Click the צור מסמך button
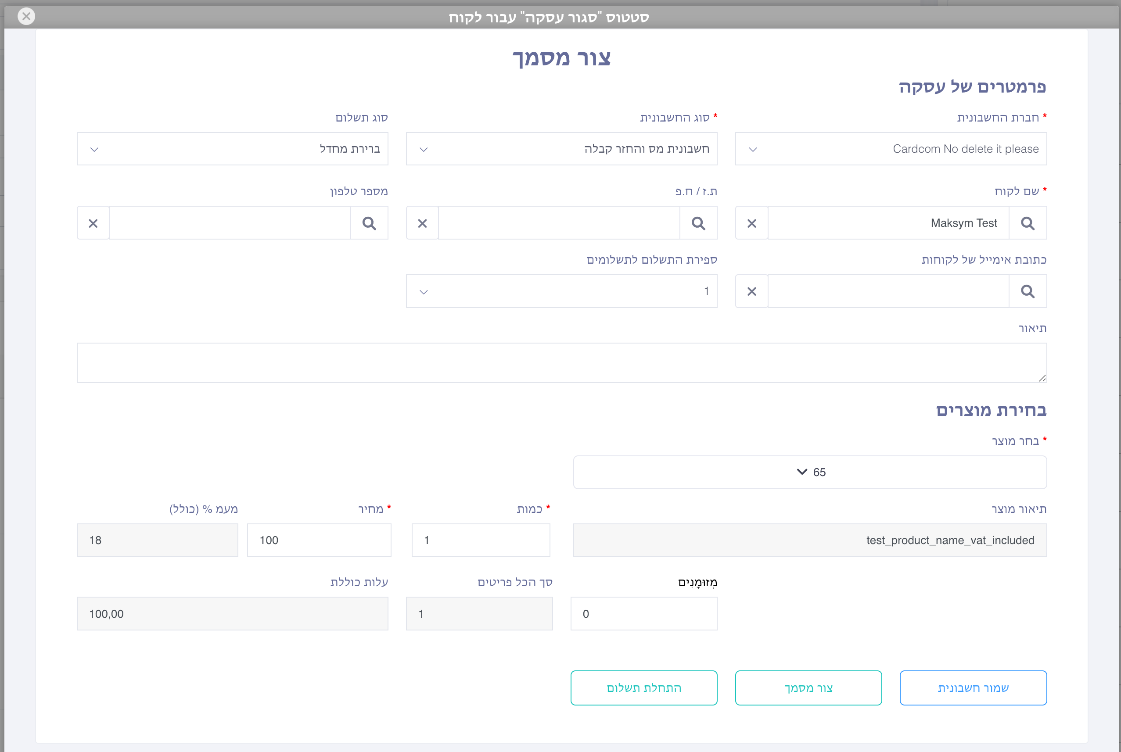The width and height of the screenshot is (1121, 752). [x=809, y=688]
